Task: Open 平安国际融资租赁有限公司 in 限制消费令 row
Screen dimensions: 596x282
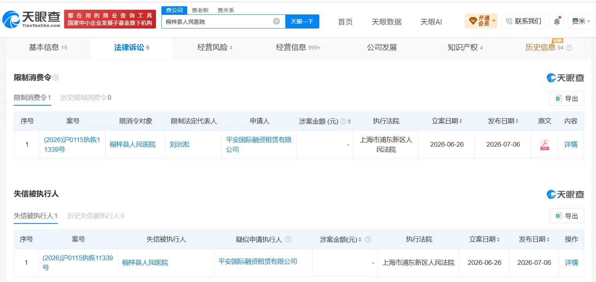Action: 259,145
